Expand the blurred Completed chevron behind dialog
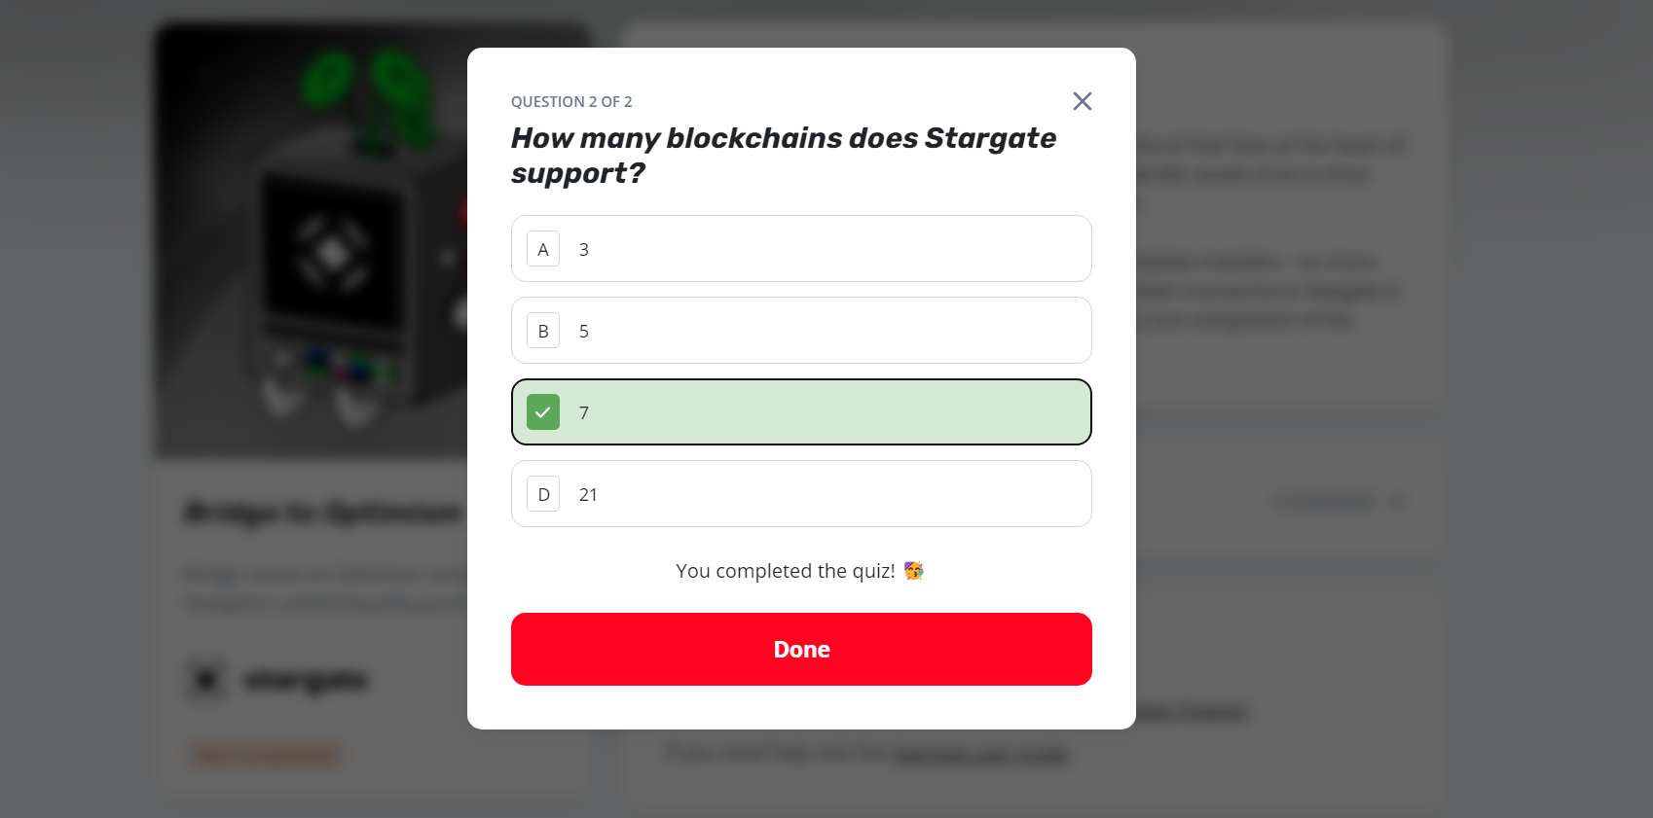Image resolution: width=1653 pixels, height=818 pixels. click(1398, 502)
